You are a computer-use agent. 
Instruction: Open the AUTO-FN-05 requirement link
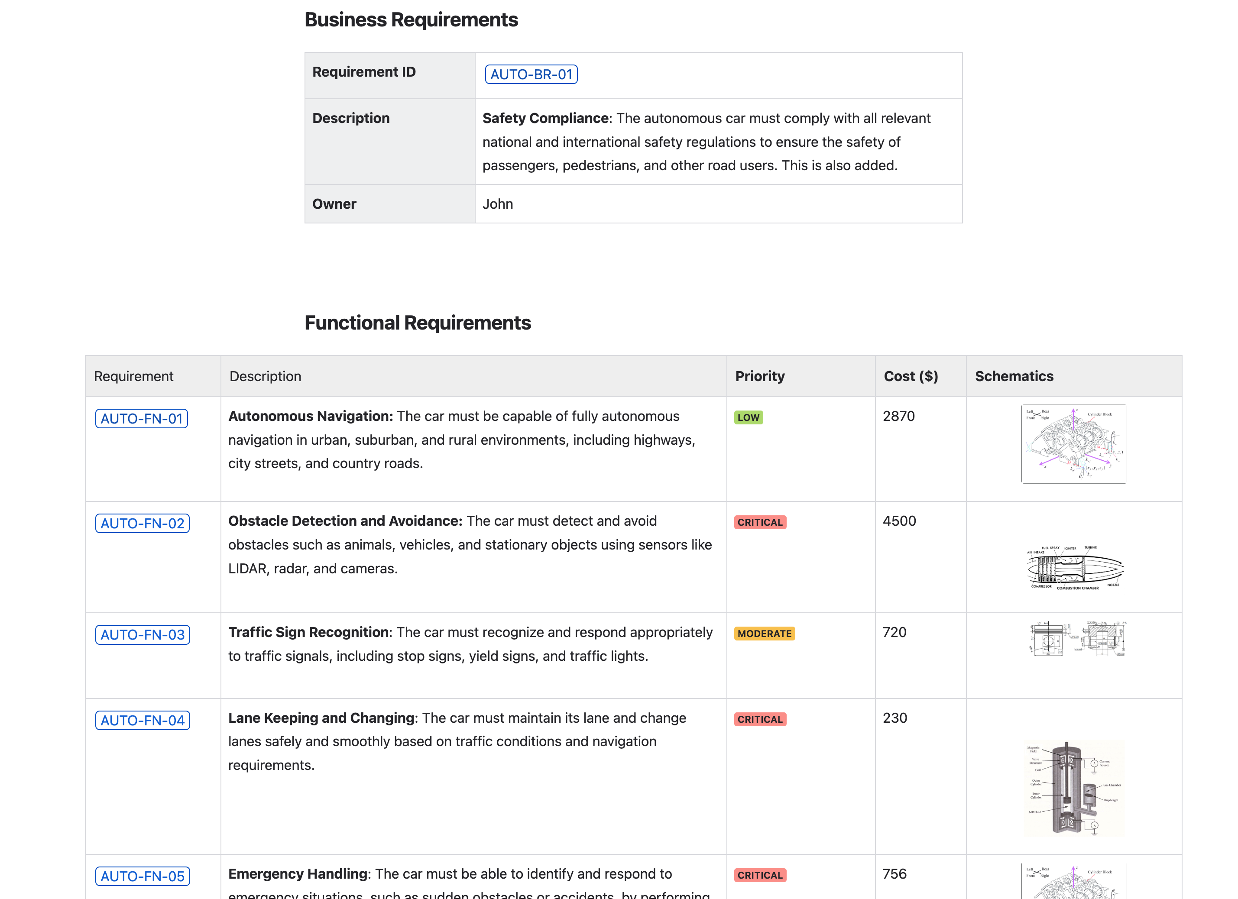point(142,876)
